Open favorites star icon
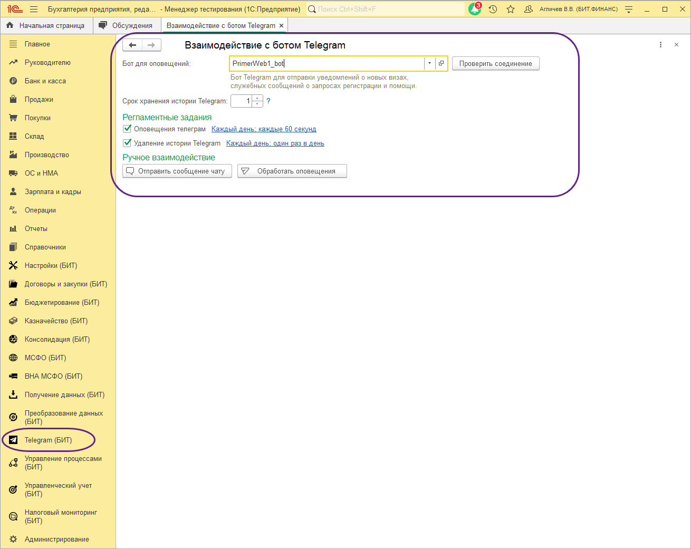 [510, 9]
